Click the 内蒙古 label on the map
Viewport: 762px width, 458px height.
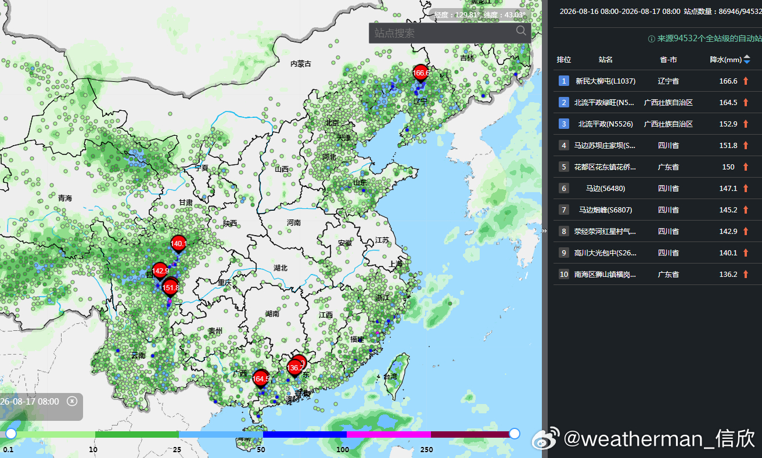(301, 64)
